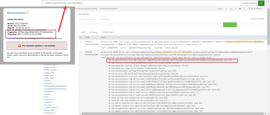Sort by the Time column header
This screenshot has width=270, height=115.
coord(87,37)
